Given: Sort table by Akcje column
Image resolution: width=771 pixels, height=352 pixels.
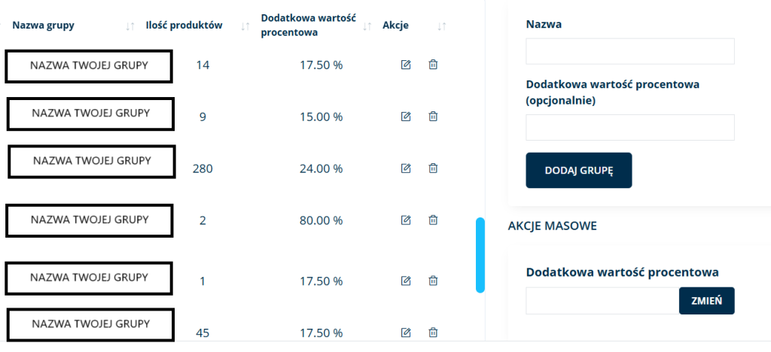Looking at the screenshot, I should coord(442,26).
